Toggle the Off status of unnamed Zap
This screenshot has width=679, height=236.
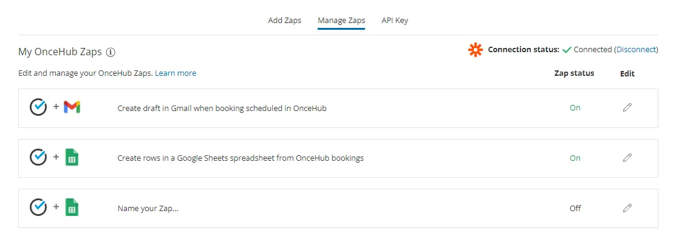tap(575, 208)
